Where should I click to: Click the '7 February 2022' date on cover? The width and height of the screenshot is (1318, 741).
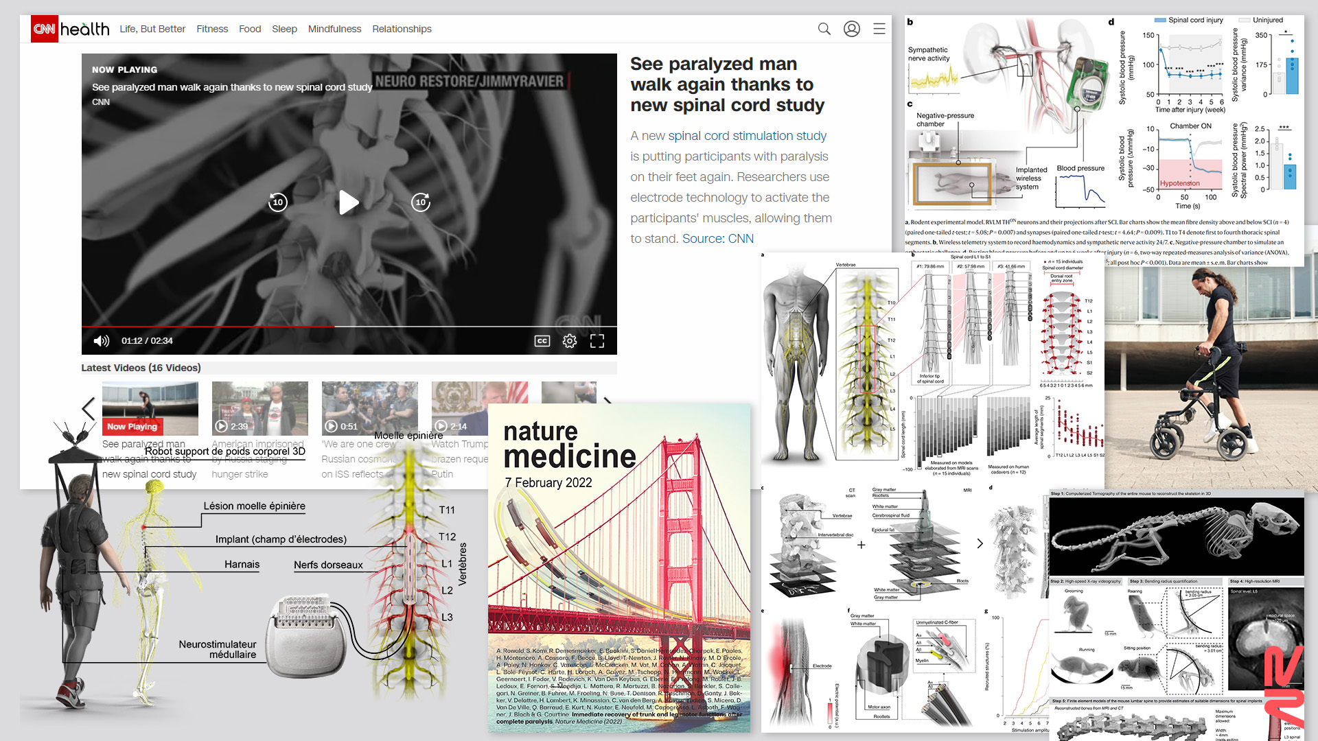tap(548, 483)
